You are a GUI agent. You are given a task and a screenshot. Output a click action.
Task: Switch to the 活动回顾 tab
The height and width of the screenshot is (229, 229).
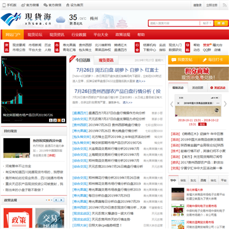(197, 88)
